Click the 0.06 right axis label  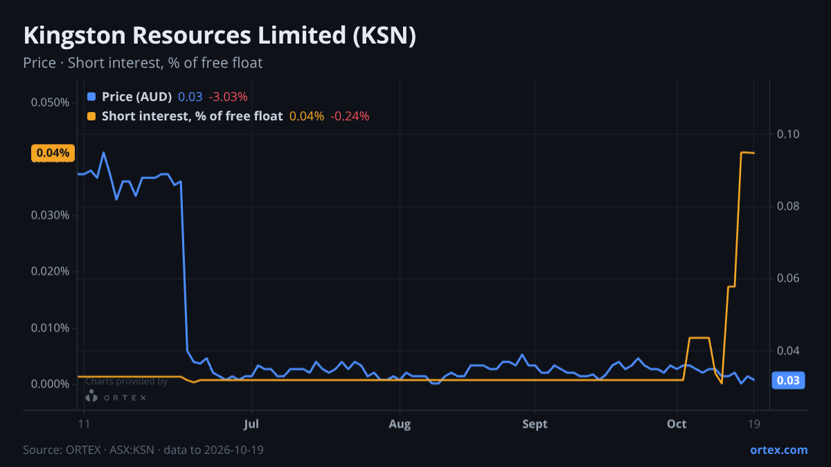point(787,278)
